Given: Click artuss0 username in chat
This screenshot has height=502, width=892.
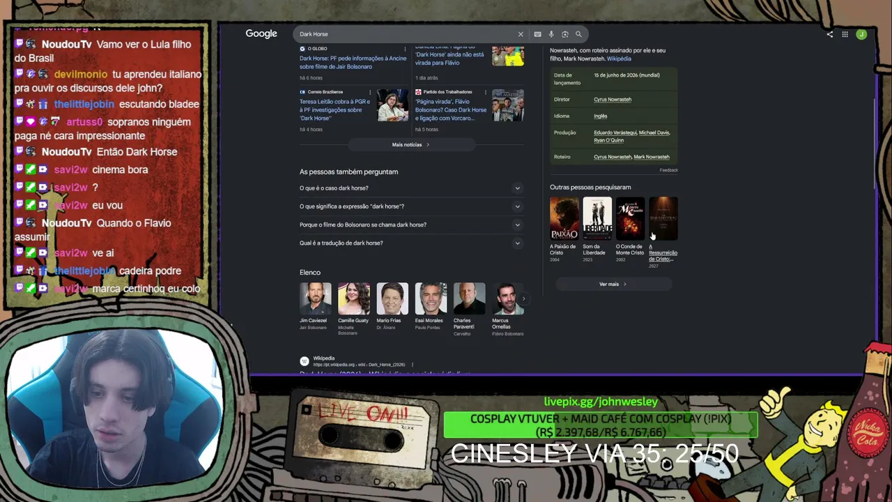Looking at the screenshot, I should click(x=84, y=122).
